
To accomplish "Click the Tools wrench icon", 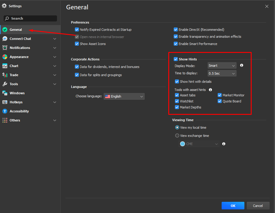I will click(5, 84).
